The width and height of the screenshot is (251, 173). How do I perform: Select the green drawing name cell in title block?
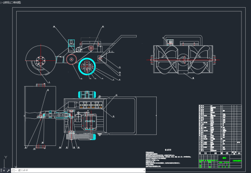tap(224, 158)
